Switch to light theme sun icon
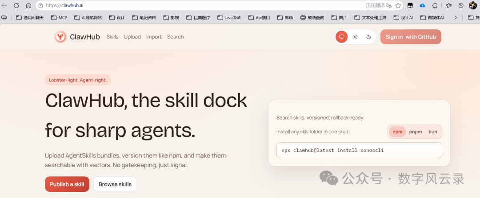The height and width of the screenshot is (198, 480). [355, 37]
